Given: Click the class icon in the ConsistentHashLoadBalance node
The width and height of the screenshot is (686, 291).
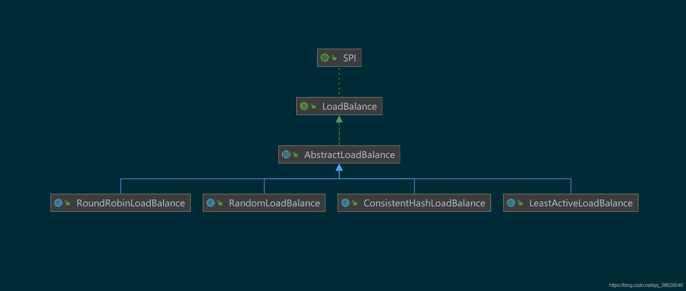Looking at the screenshot, I should (345, 203).
